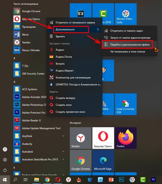
Task: Open the Браузер Opera tile
Action: pos(103,138)
